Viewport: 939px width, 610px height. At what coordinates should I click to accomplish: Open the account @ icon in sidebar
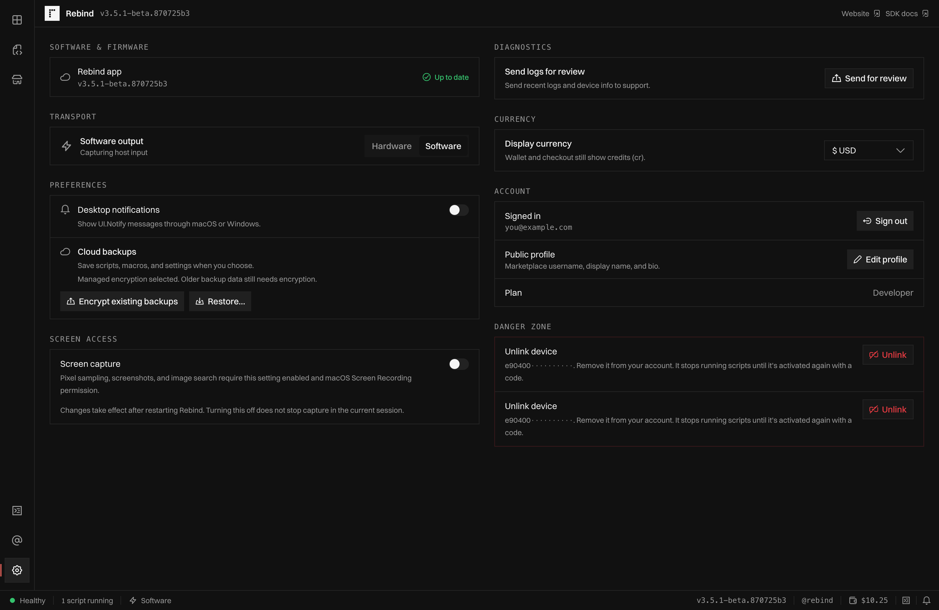point(17,540)
